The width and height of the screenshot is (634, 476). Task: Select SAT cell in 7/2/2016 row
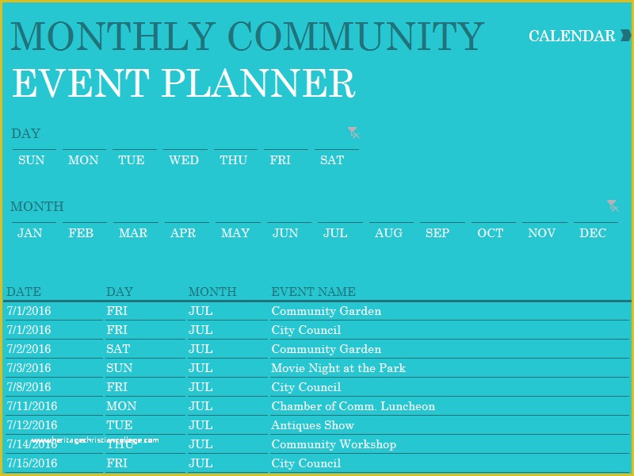click(x=145, y=349)
